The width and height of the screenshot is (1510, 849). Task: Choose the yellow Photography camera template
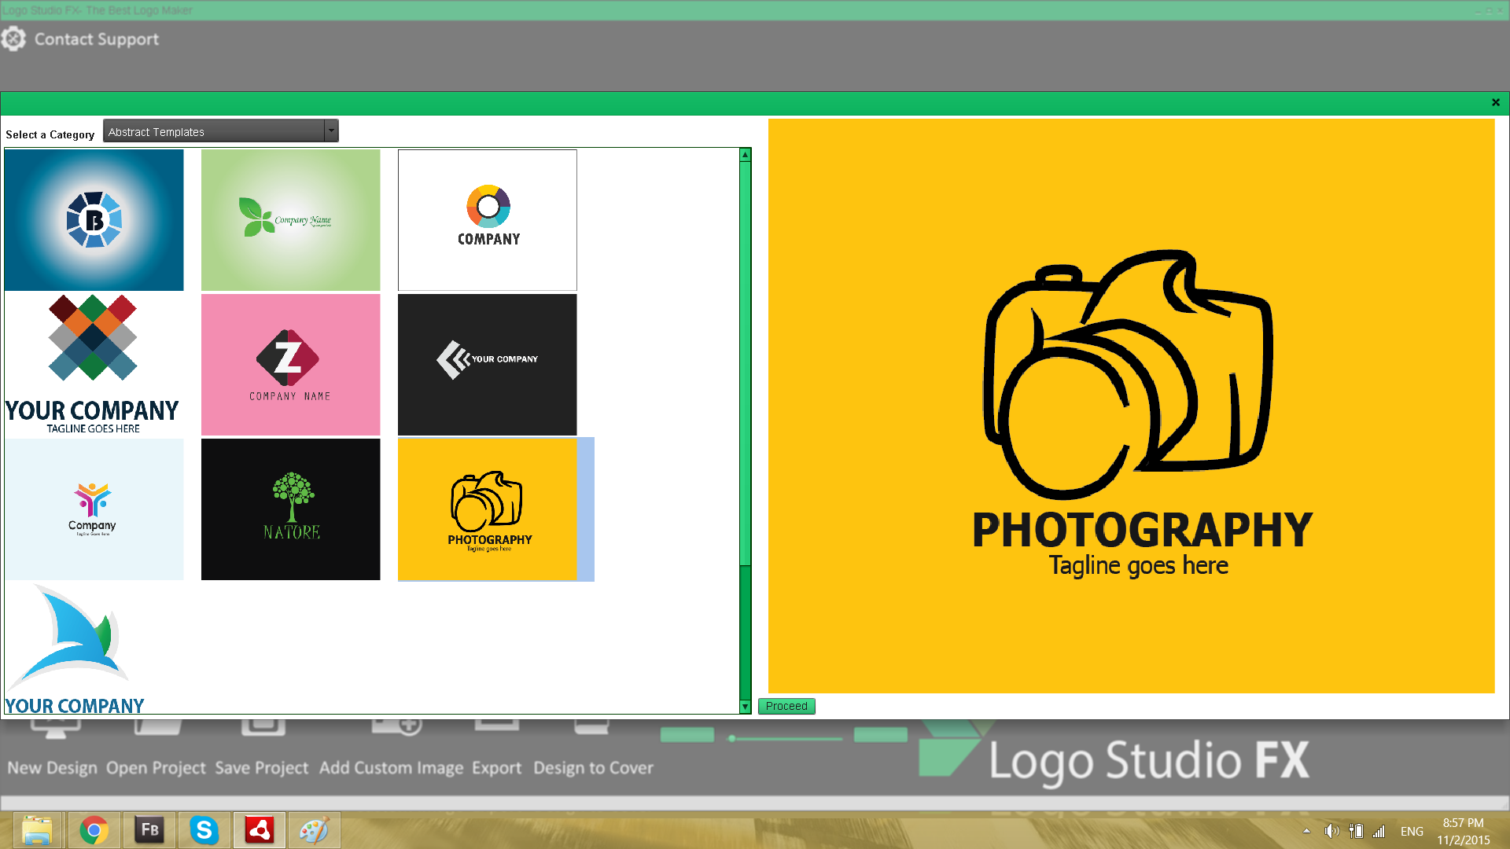(487, 509)
